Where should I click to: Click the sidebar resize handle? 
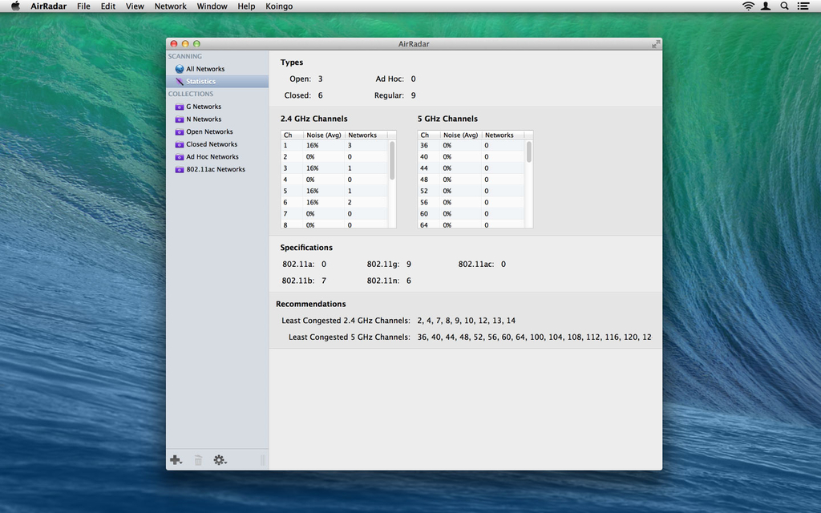coord(262,460)
